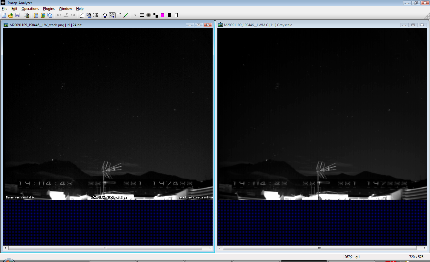Open the brush shape selector
The image size is (430, 262).
(149, 15)
